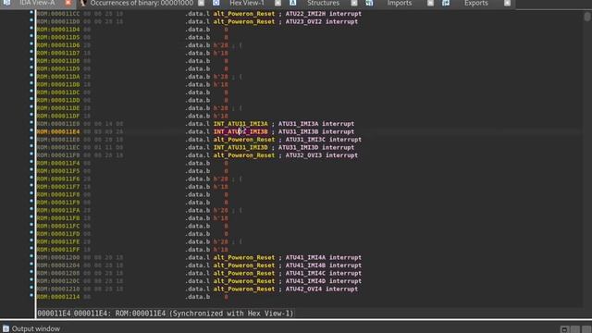Toggle breakpoint dot at ROM:00001200
This screenshot has height=333, width=592.
[x=31, y=256]
